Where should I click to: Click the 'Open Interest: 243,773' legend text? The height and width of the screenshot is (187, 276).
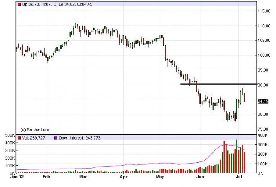[80, 138]
